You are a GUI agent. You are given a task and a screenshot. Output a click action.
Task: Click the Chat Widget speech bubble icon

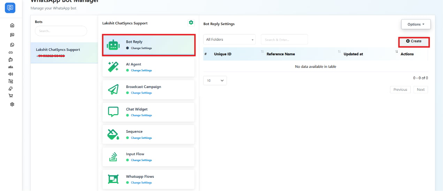coord(113,112)
